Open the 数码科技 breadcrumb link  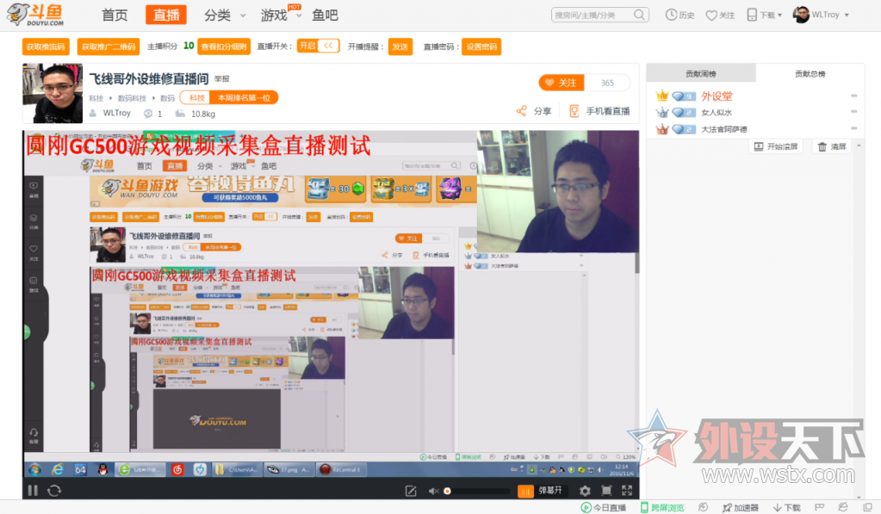132,98
